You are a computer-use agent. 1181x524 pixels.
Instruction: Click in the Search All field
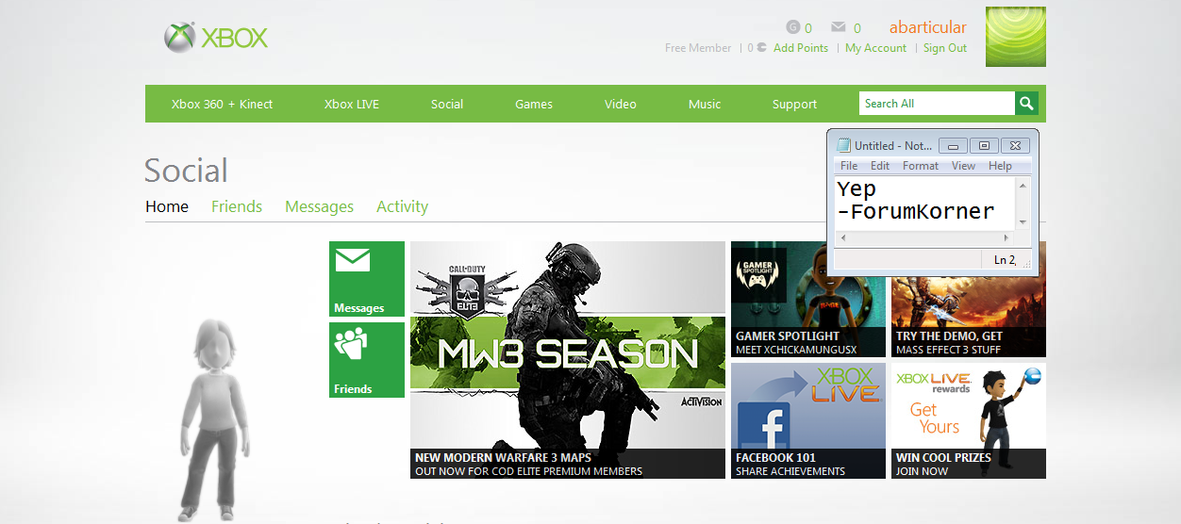(937, 104)
